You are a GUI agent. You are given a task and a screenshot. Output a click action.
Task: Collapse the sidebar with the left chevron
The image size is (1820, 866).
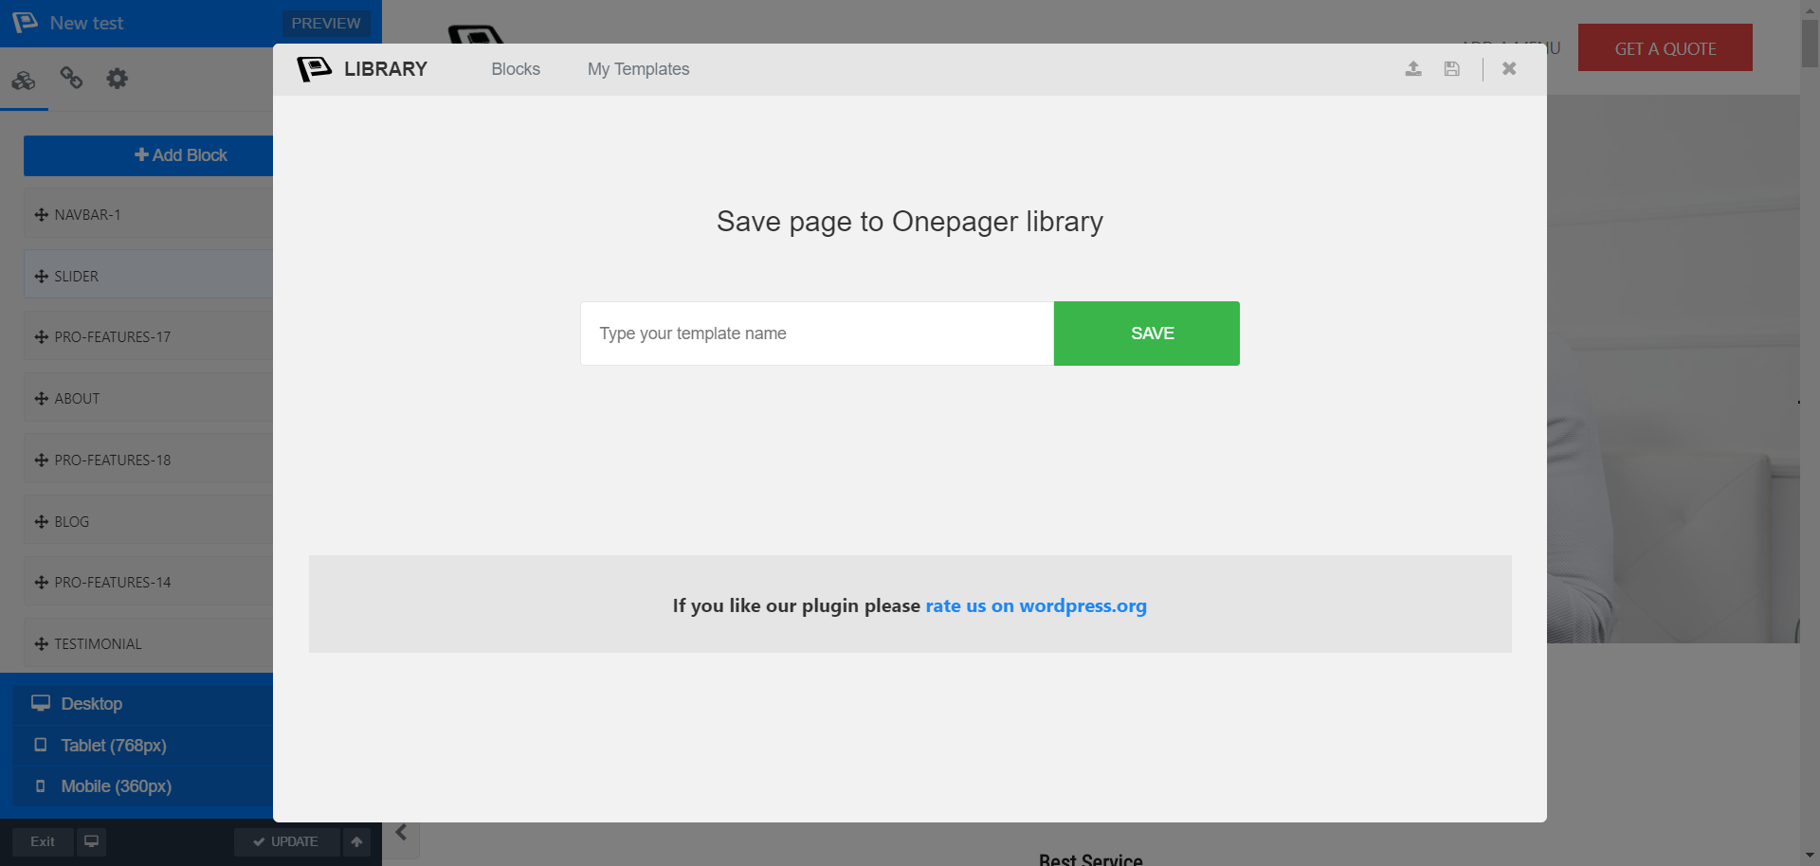[x=401, y=833]
